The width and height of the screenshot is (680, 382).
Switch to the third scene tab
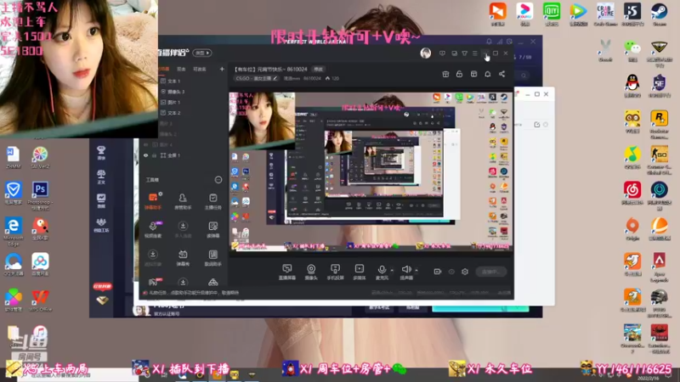200,69
